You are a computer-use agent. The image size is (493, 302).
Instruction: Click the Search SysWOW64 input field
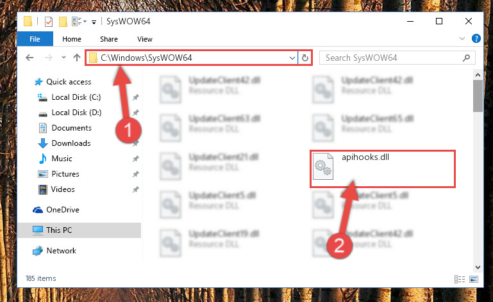[392, 58]
